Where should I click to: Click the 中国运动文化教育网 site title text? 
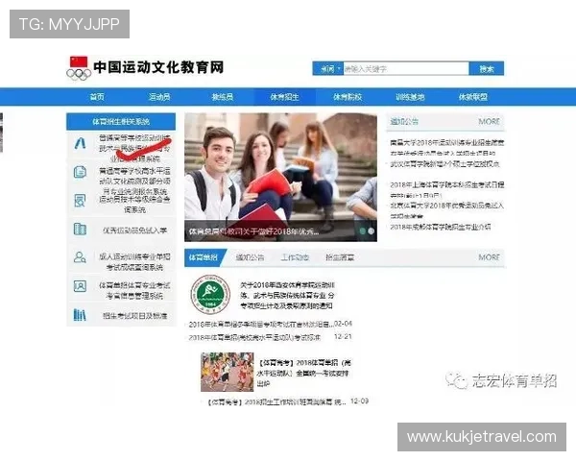(158, 67)
